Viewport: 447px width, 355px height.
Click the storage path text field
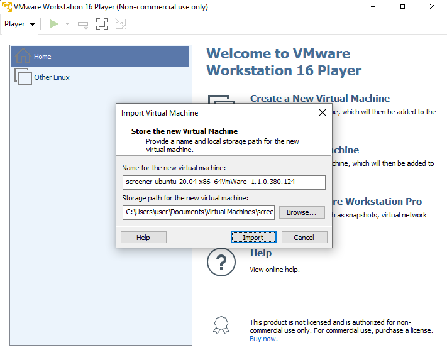pyautogui.click(x=198, y=212)
